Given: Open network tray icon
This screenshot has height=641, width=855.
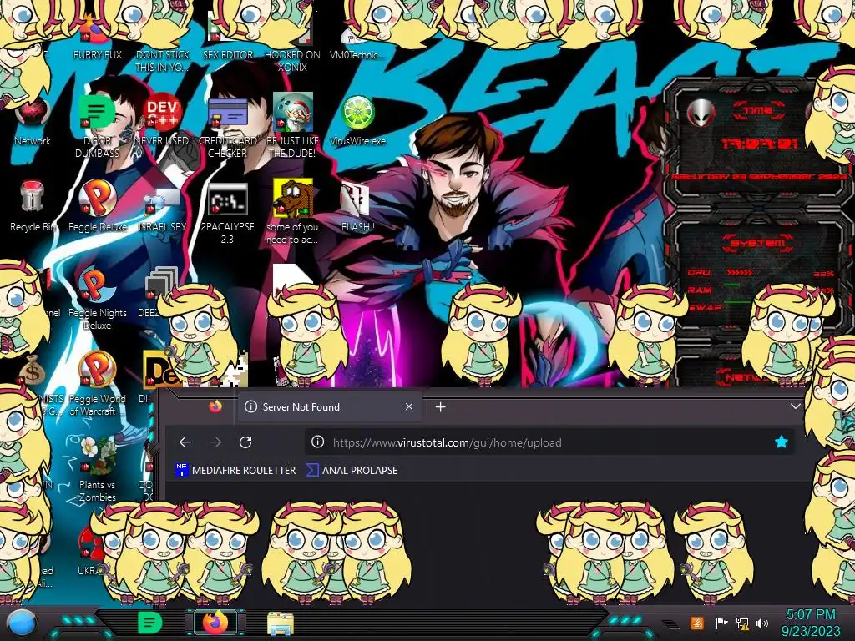Looking at the screenshot, I should point(742,623).
